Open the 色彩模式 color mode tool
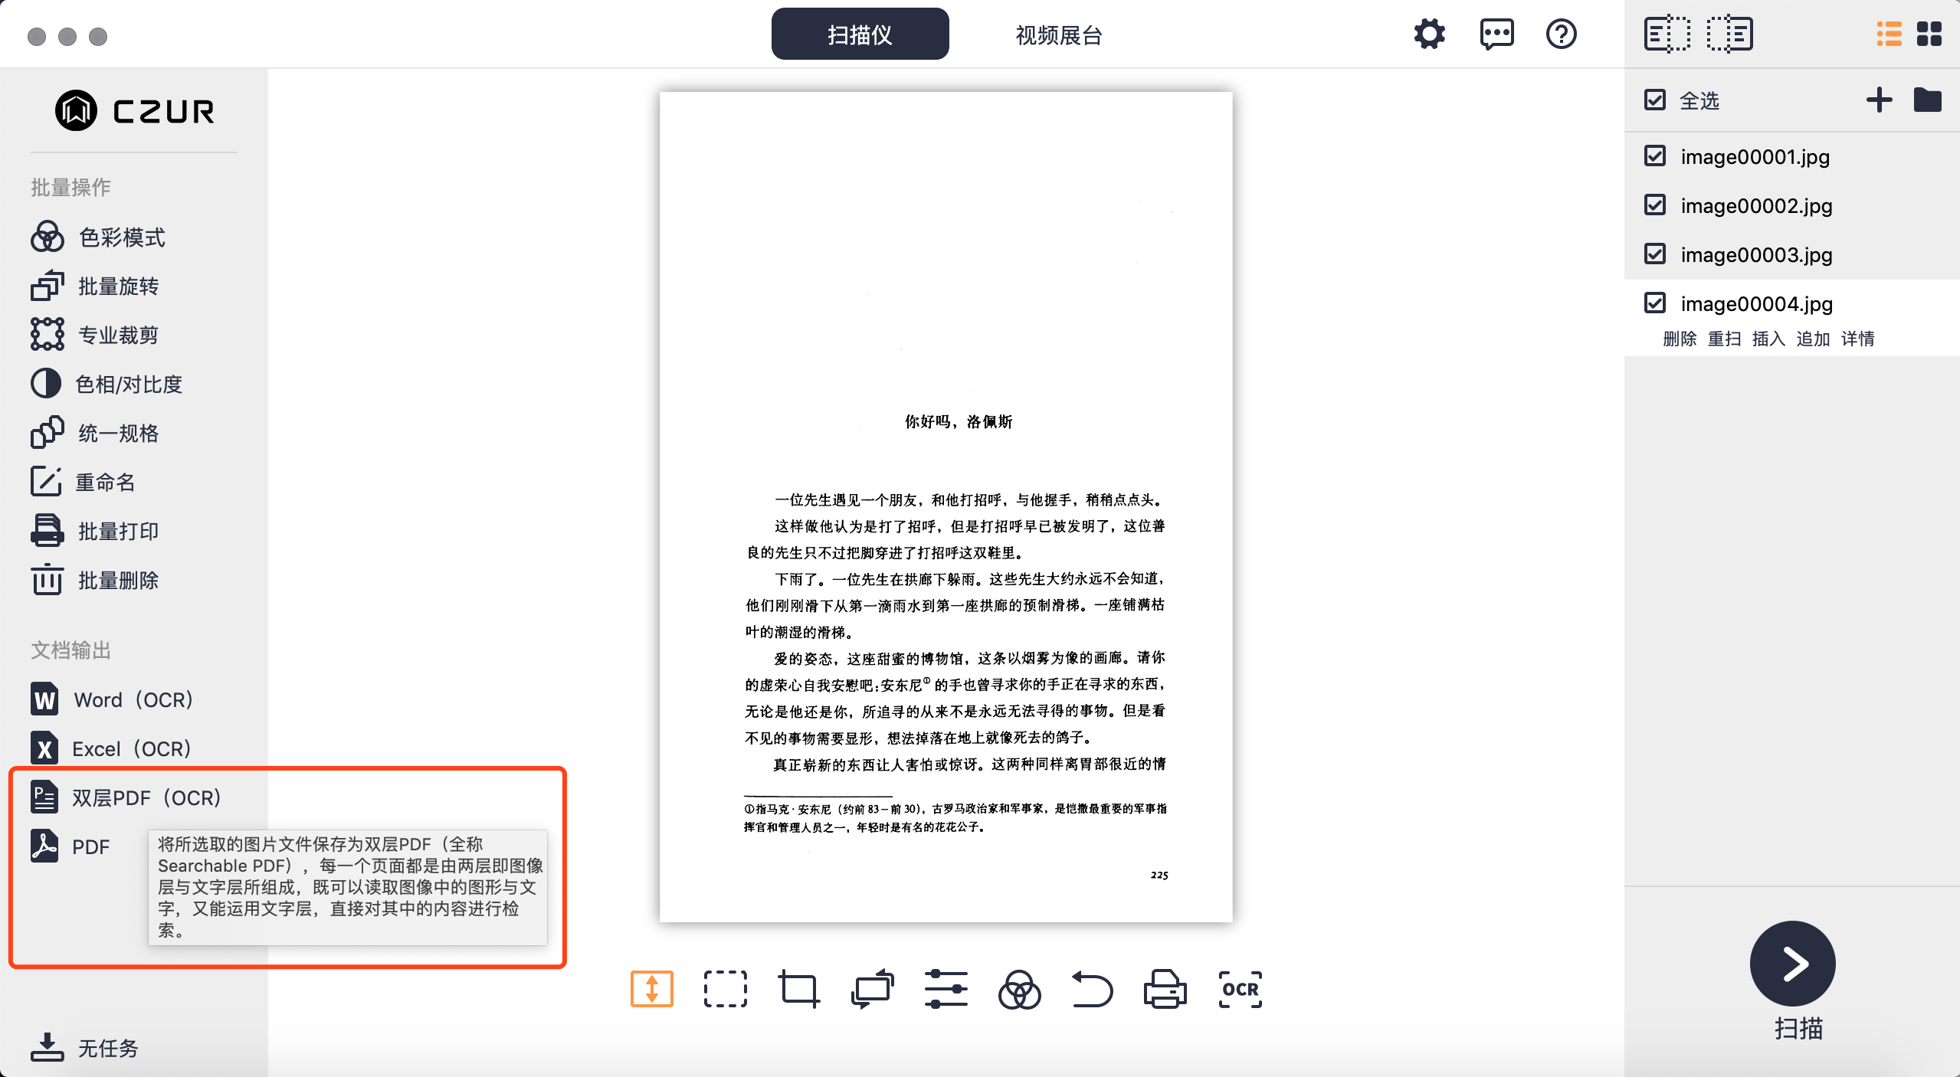The width and height of the screenshot is (1960, 1077). click(121, 237)
